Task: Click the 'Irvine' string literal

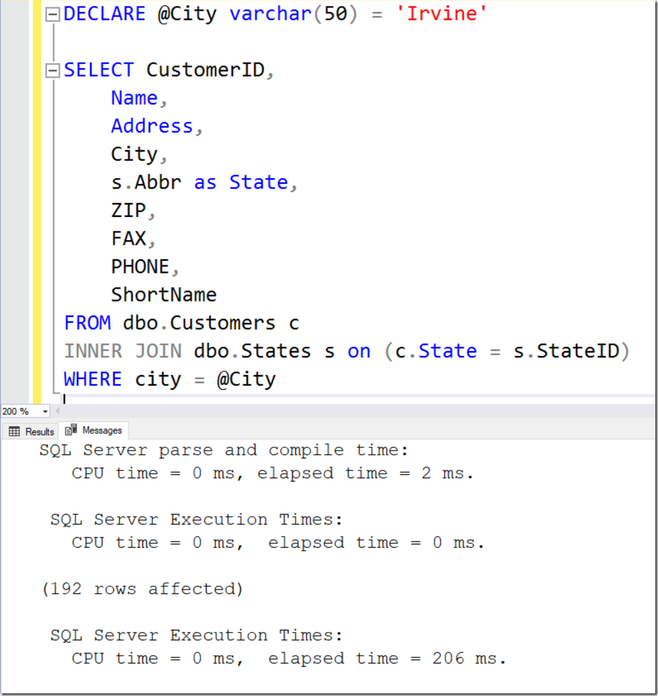Action: click(442, 14)
